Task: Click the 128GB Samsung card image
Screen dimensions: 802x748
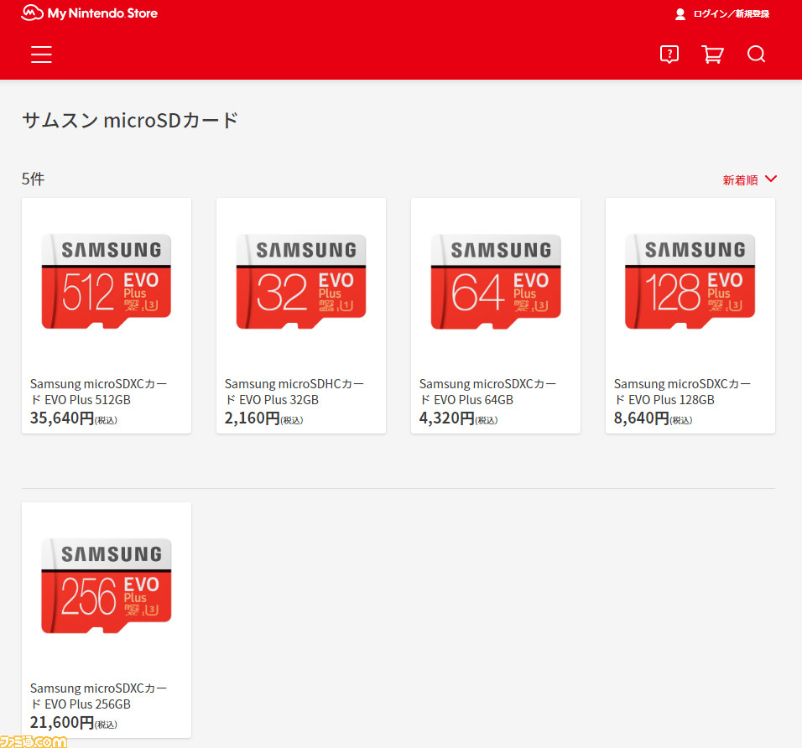Action: point(690,281)
